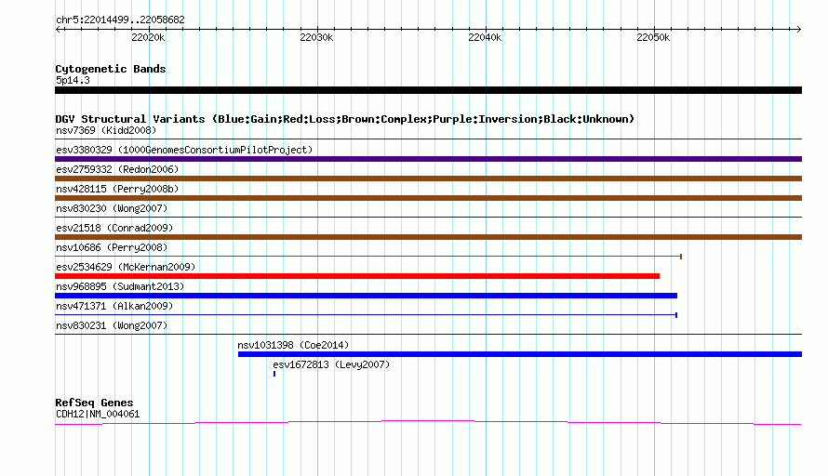Click the end marker of nsv10686 line
828x476 pixels.
pyautogui.click(x=681, y=257)
